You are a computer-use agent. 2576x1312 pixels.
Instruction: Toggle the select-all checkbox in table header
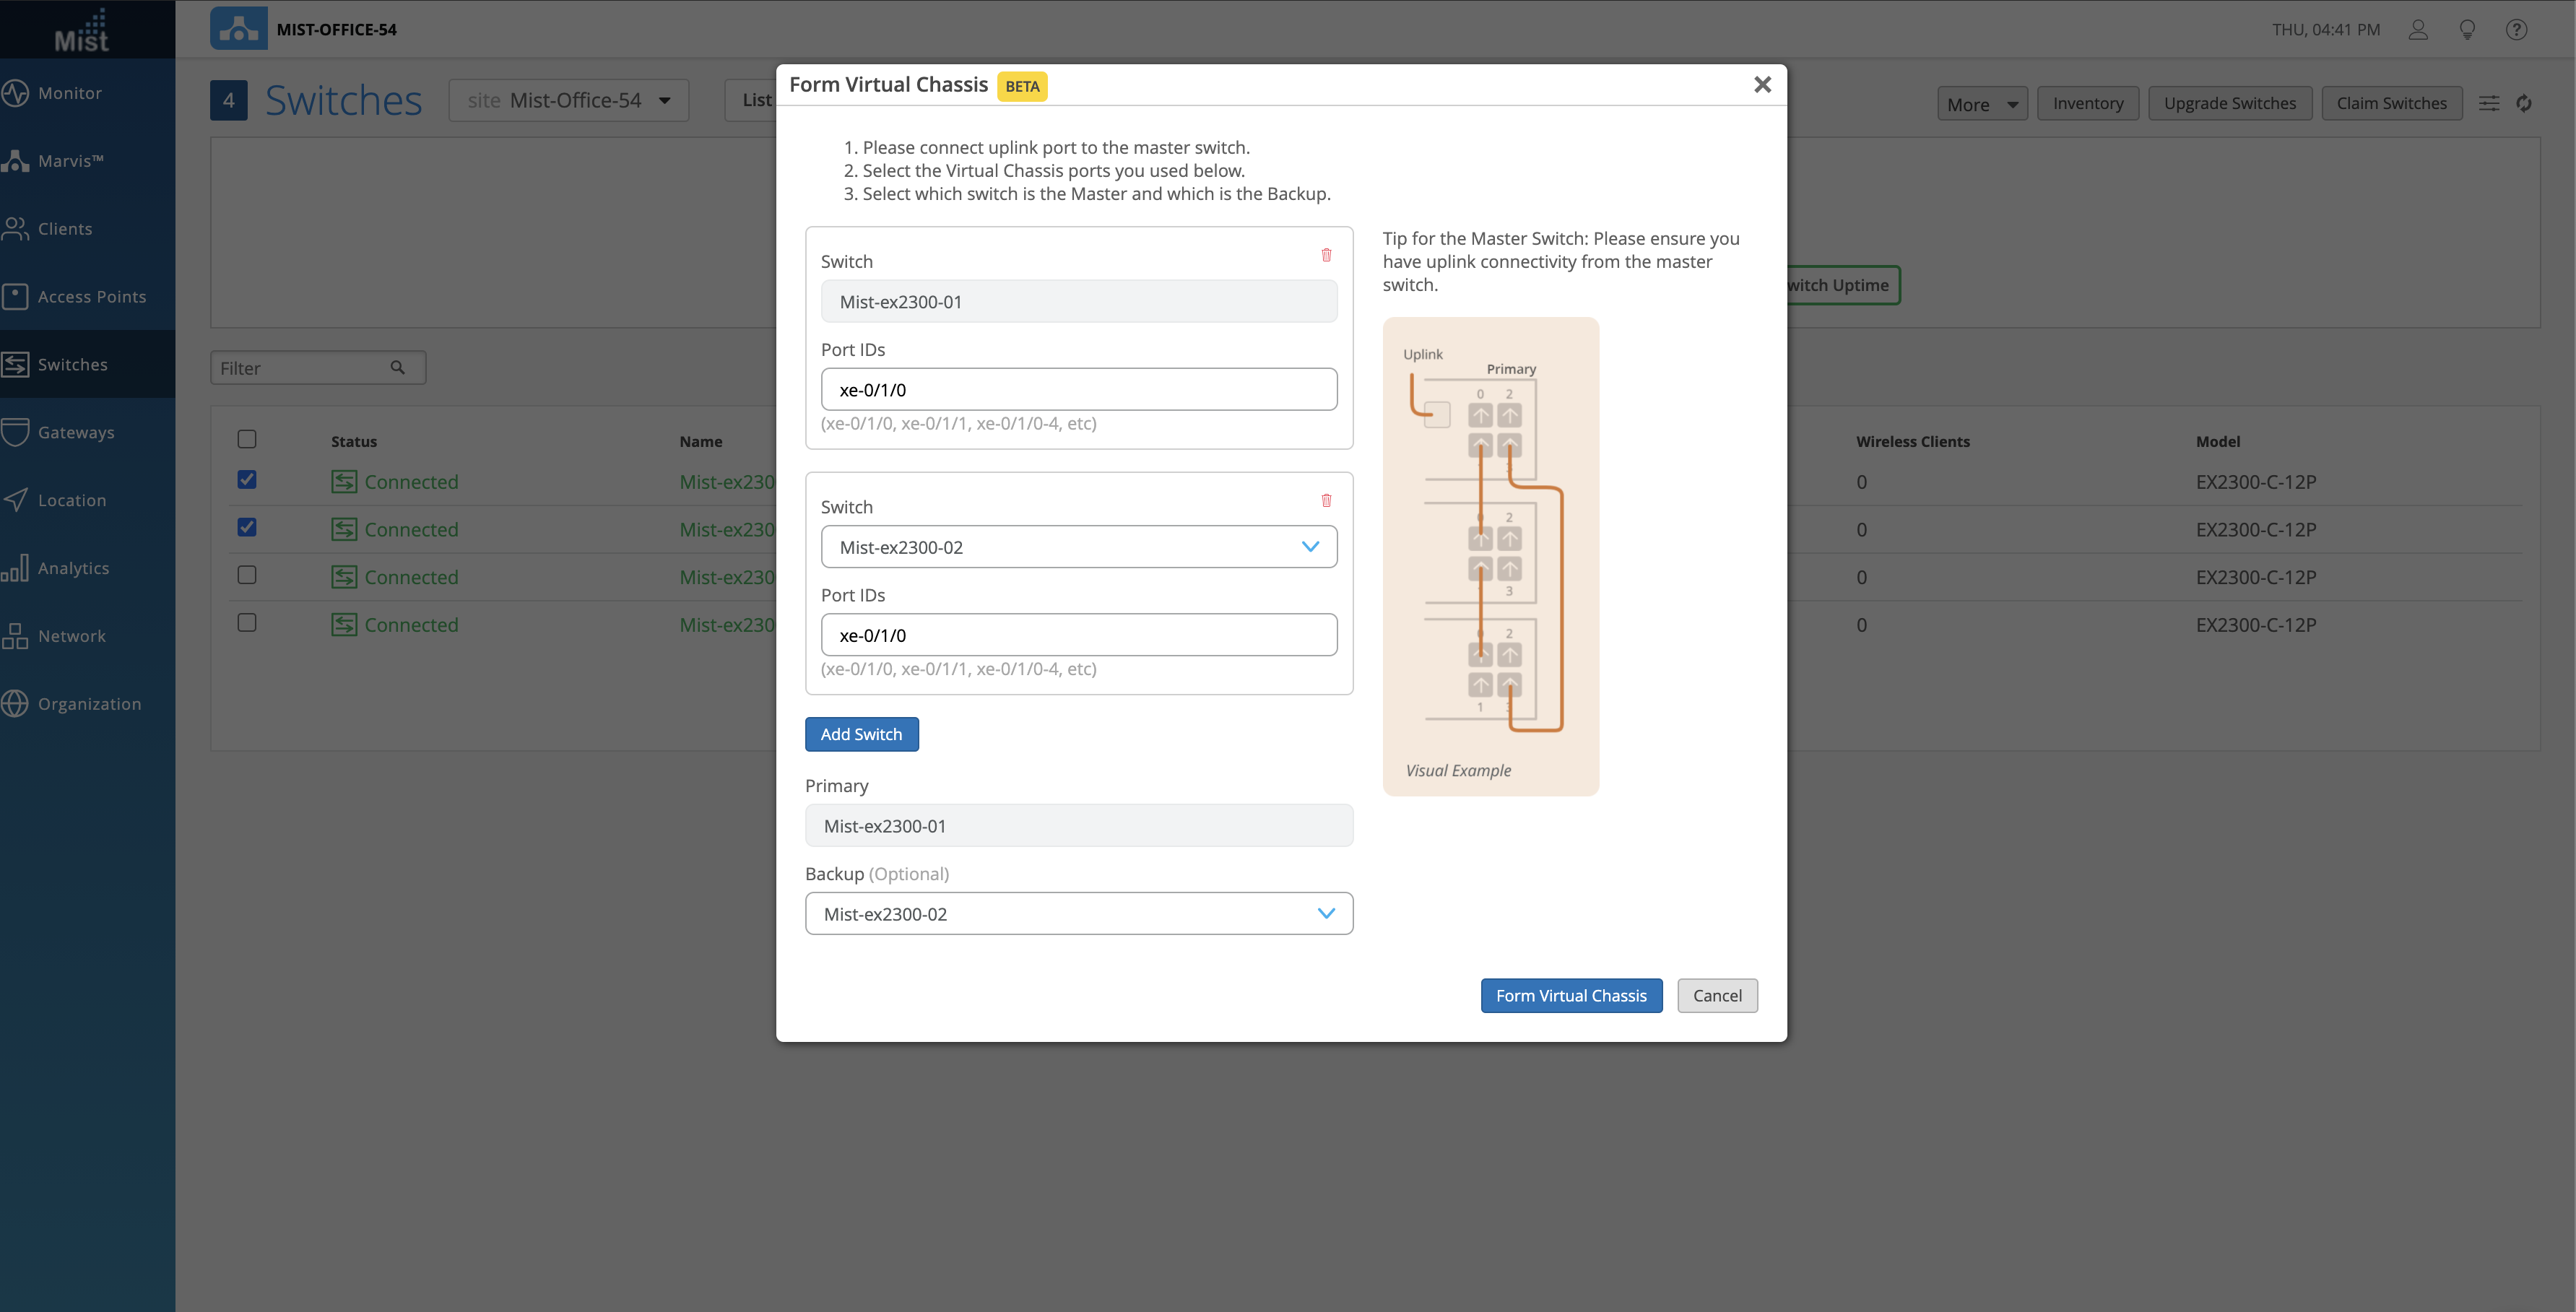click(x=247, y=439)
